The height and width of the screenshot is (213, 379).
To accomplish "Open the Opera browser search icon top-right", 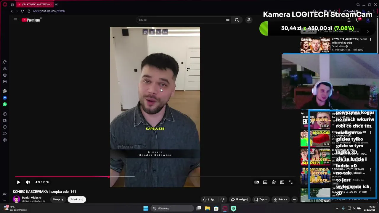I will pyautogui.click(x=358, y=4).
